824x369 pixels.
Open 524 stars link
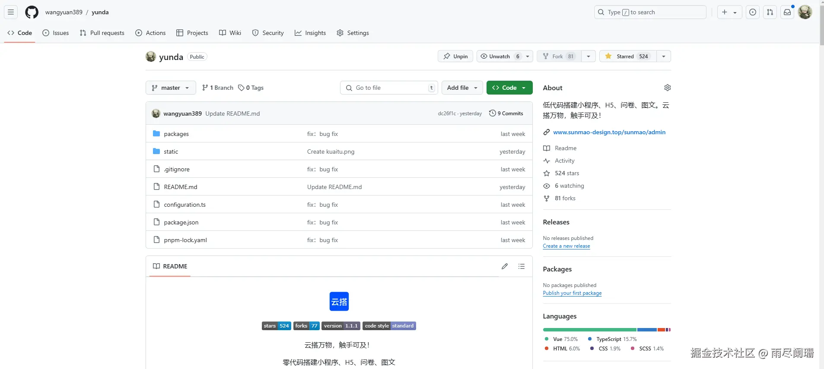click(567, 173)
